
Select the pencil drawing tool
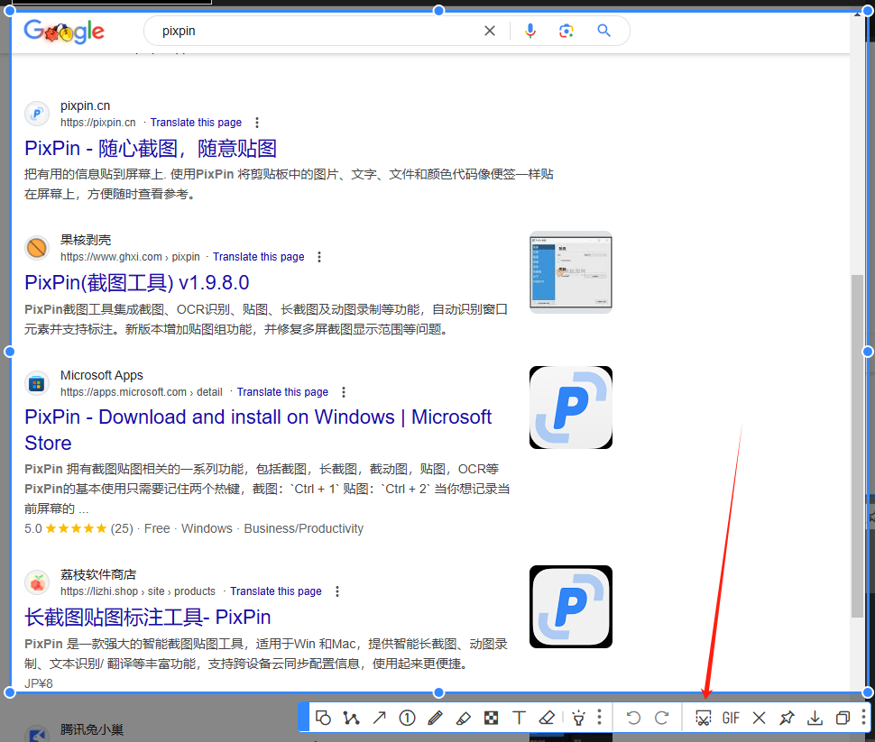(x=435, y=718)
